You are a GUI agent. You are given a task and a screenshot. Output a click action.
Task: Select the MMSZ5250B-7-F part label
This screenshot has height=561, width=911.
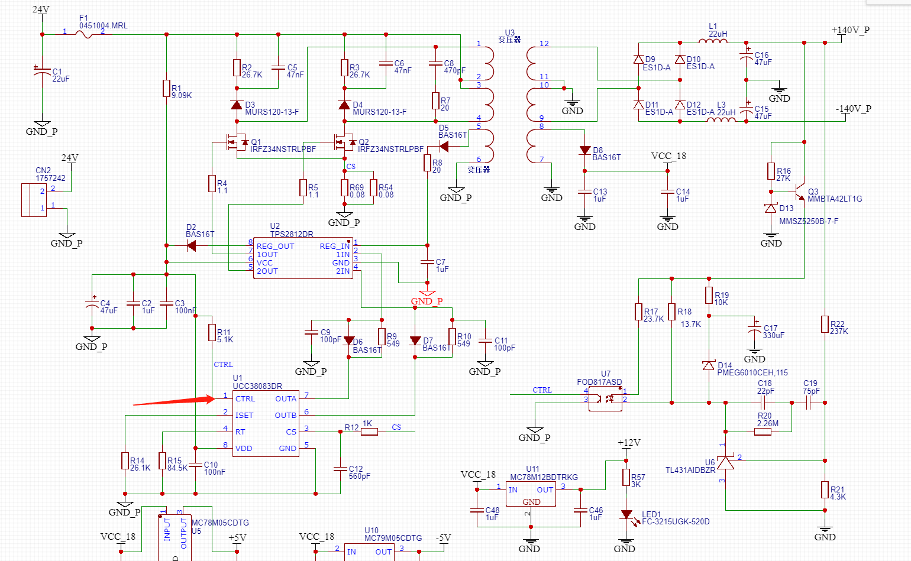click(x=809, y=221)
